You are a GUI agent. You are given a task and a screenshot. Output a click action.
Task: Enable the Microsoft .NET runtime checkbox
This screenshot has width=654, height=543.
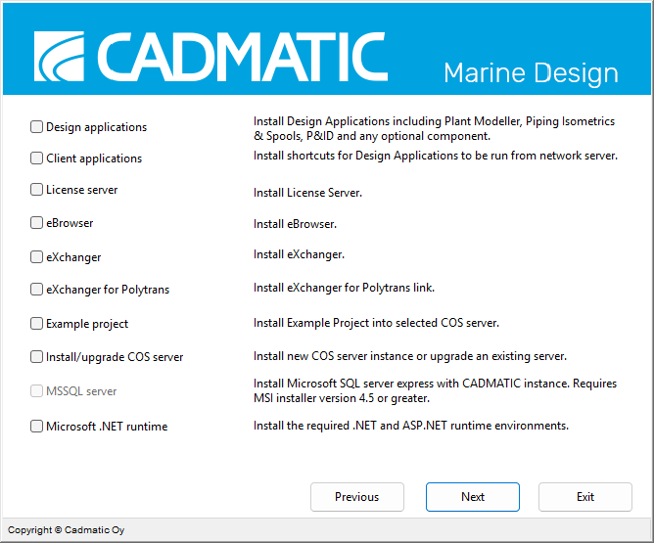point(37,427)
